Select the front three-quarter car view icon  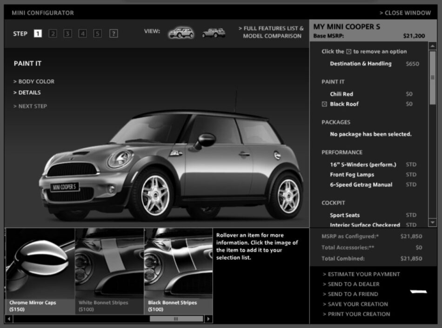[181, 33]
